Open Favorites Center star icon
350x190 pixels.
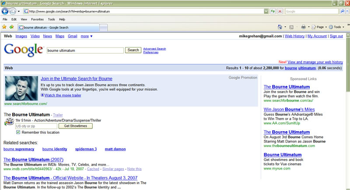(4, 27)
